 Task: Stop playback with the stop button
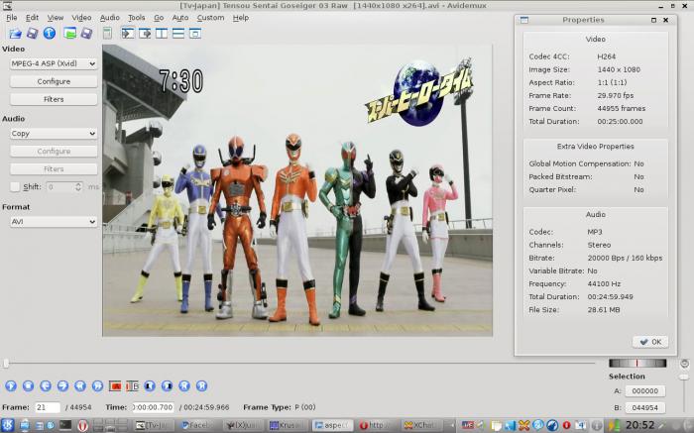pos(28,386)
